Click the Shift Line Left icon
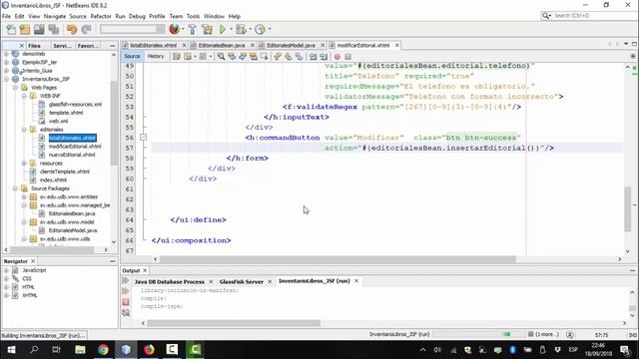Screen dimensions: 639x359 [x=313, y=57]
